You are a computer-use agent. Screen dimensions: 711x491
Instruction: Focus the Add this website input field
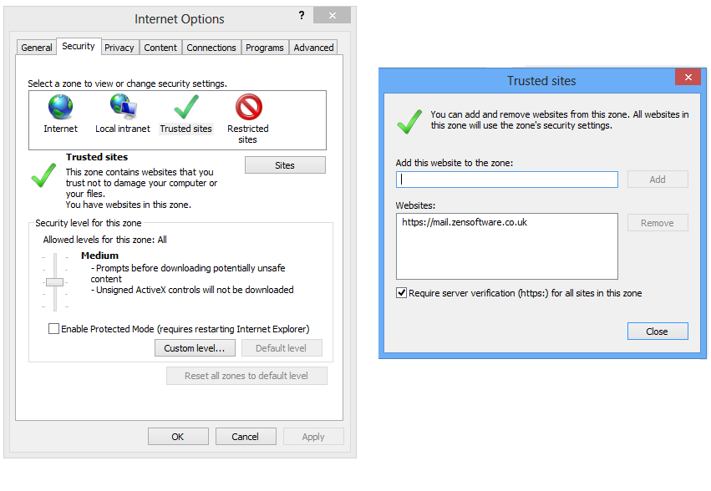click(506, 180)
